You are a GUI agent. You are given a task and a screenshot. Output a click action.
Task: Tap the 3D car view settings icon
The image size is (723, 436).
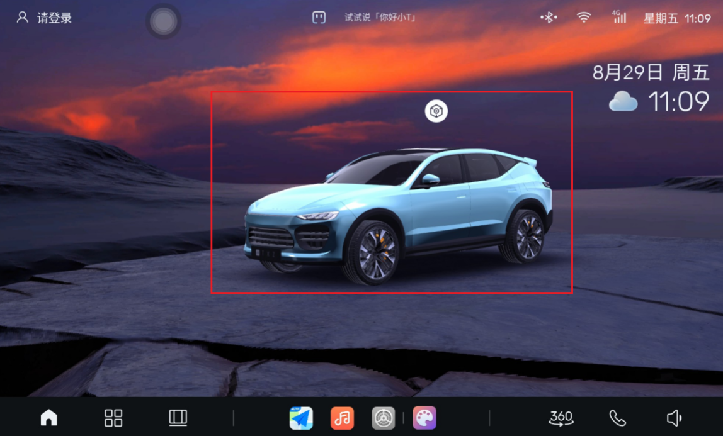436,111
